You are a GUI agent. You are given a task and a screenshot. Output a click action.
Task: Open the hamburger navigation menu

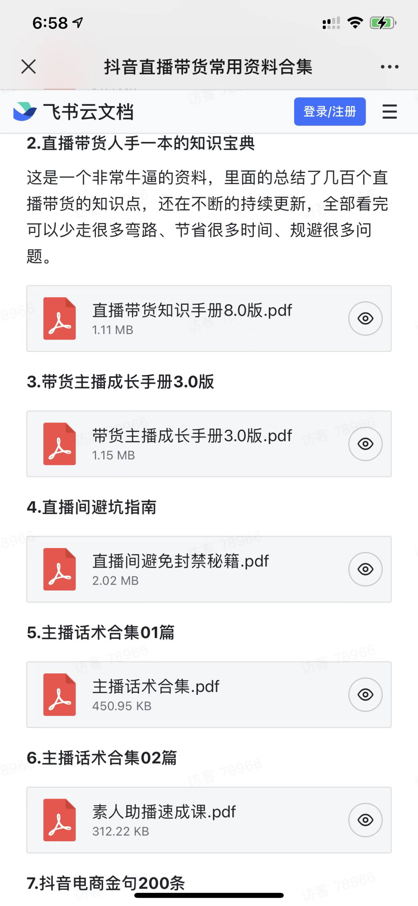(389, 112)
